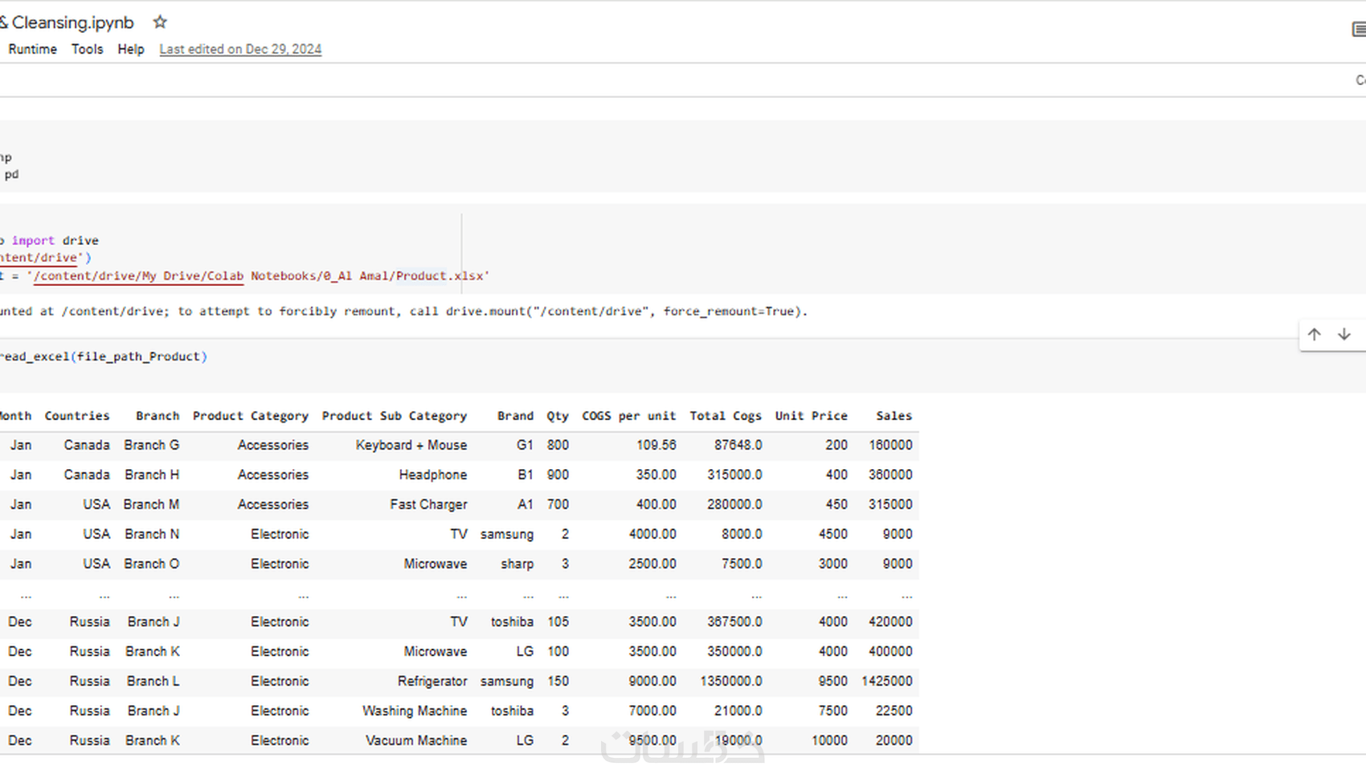
Task: Click the 'Headphone' cell
Action: tap(433, 475)
